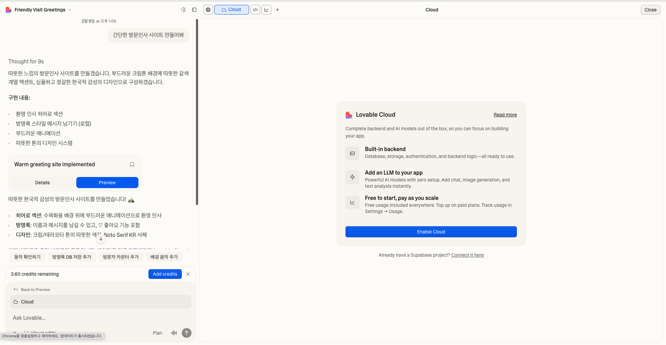Open the Connect it here link

pyautogui.click(x=468, y=255)
